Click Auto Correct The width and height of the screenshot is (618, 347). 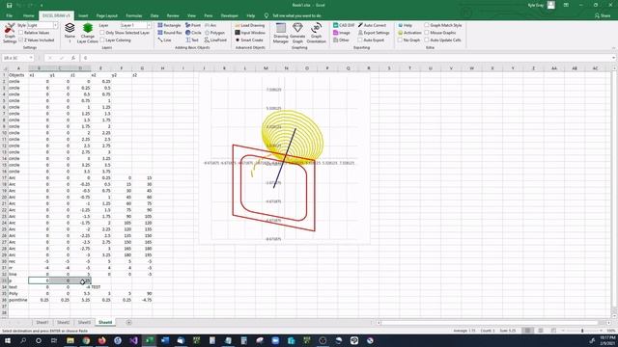point(372,25)
